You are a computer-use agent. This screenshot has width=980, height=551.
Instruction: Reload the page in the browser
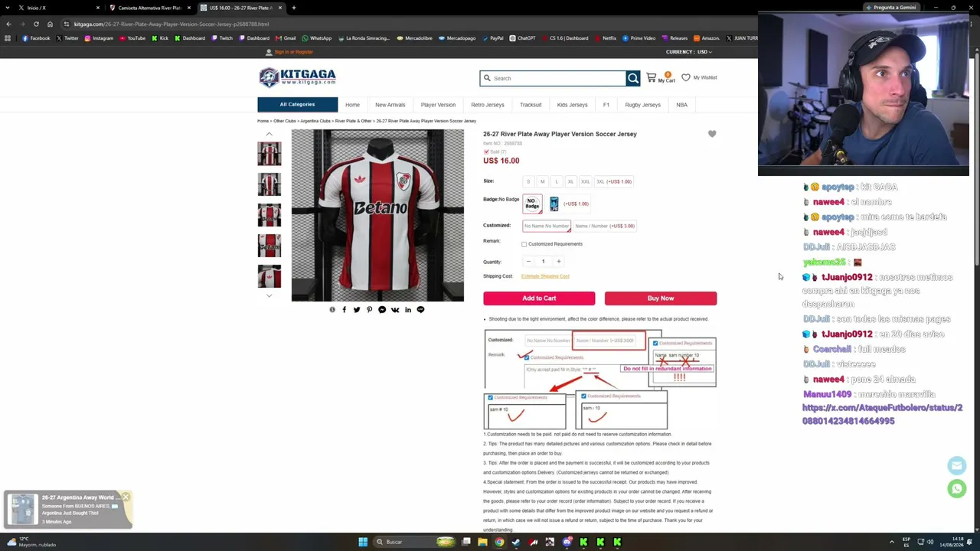tap(36, 24)
